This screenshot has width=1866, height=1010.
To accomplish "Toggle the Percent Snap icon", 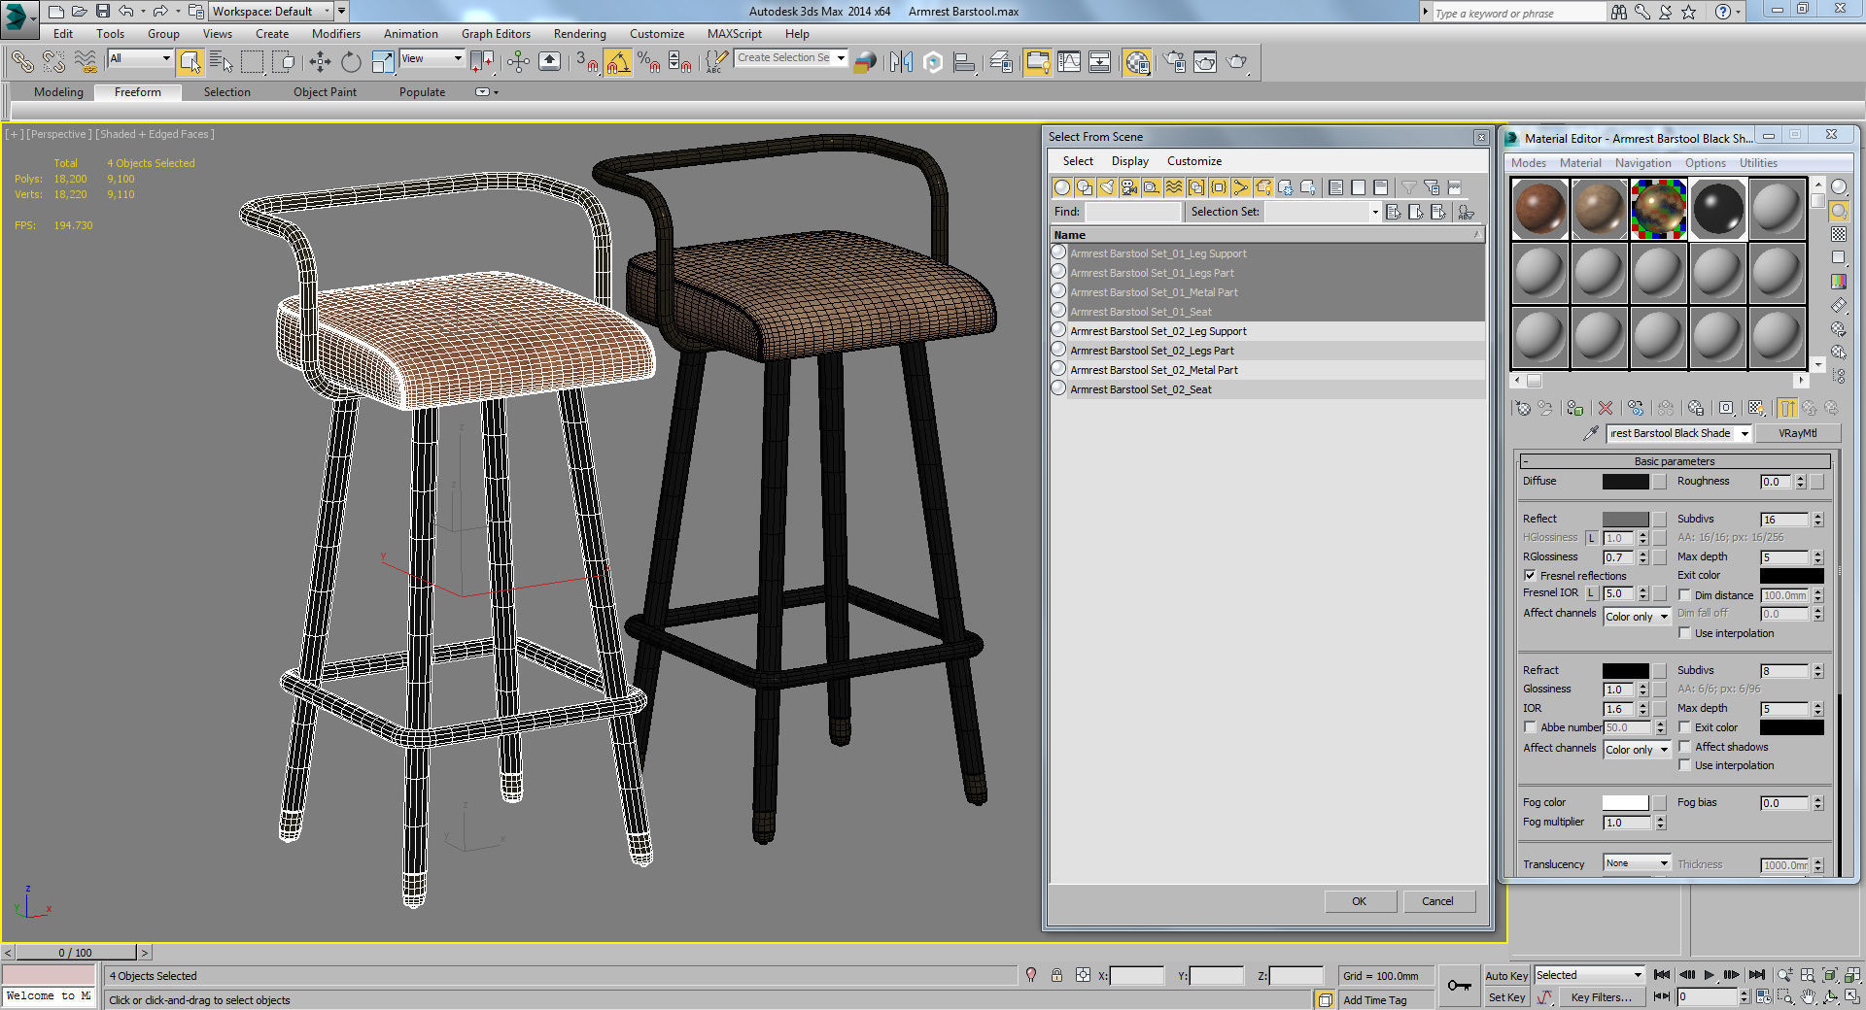I will [648, 62].
